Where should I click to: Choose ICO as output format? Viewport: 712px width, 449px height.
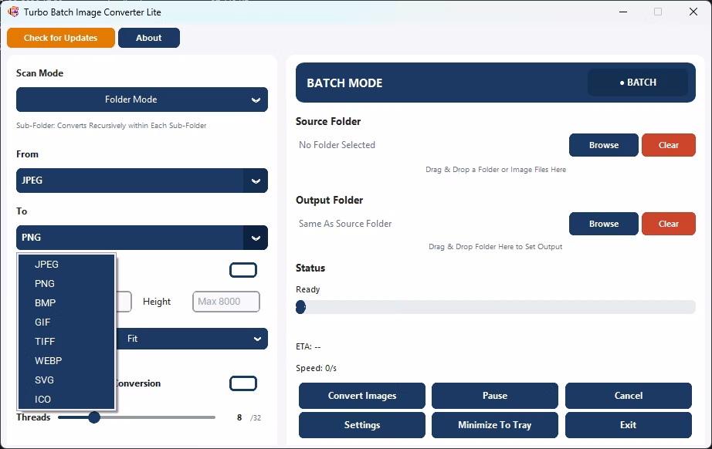coord(66,399)
